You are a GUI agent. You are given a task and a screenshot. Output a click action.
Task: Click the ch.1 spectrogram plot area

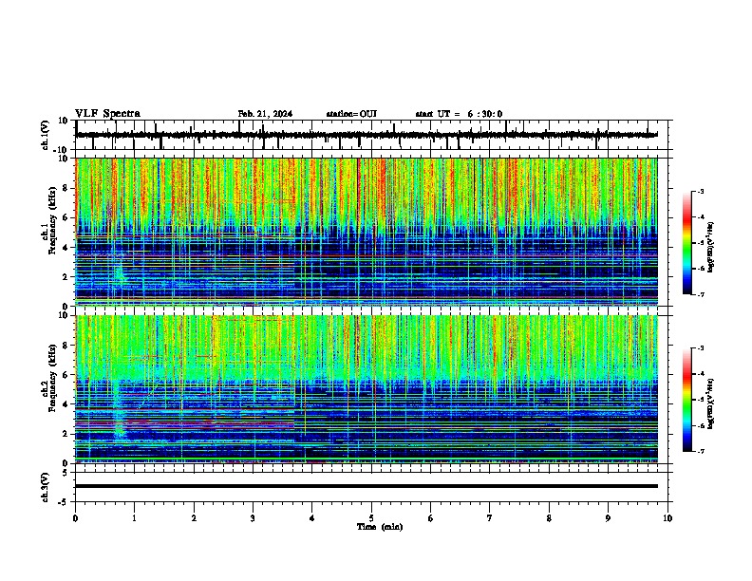367,232
